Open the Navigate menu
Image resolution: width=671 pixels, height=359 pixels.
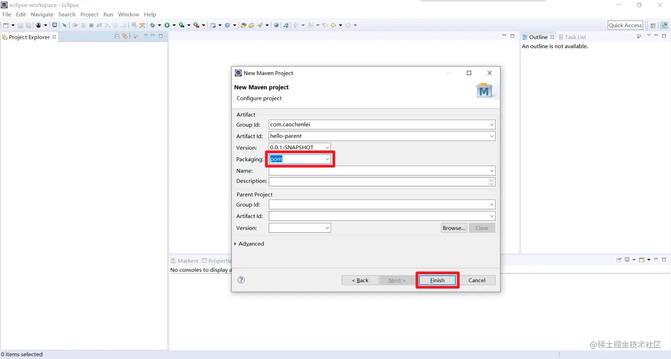tap(42, 15)
